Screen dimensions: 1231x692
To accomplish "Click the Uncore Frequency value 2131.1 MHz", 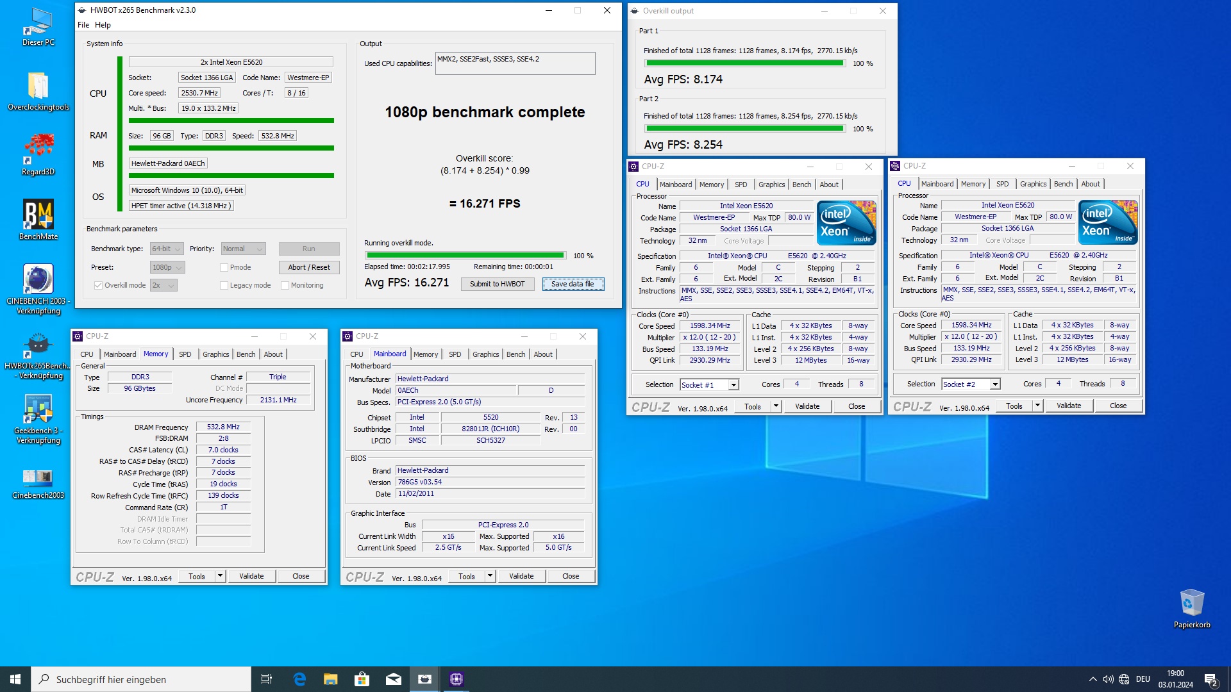I will click(x=278, y=400).
